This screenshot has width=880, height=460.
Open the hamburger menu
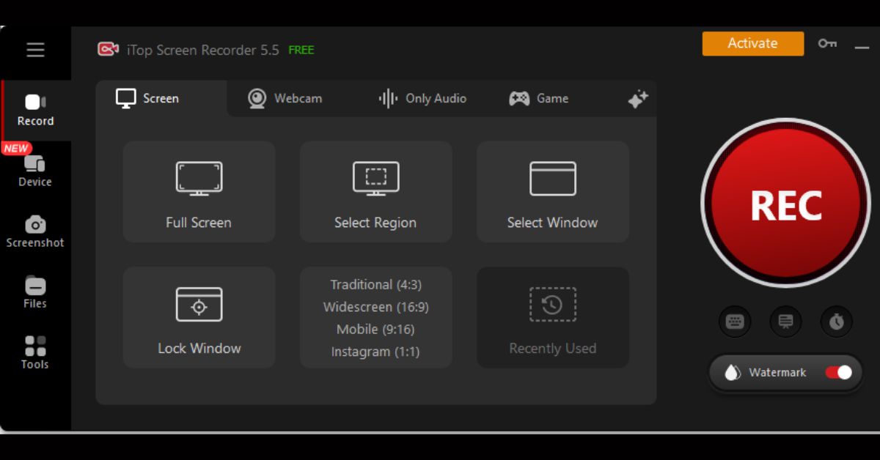(35, 50)
